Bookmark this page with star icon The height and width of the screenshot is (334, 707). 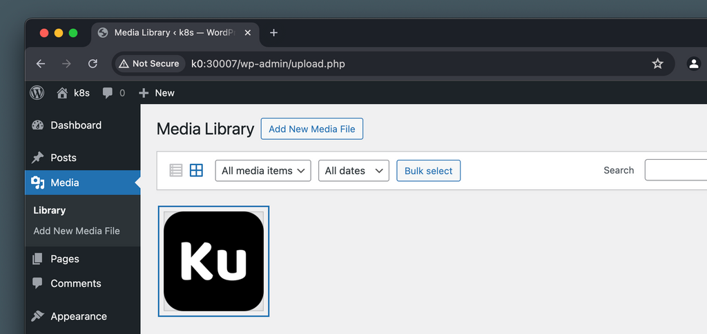657,63
